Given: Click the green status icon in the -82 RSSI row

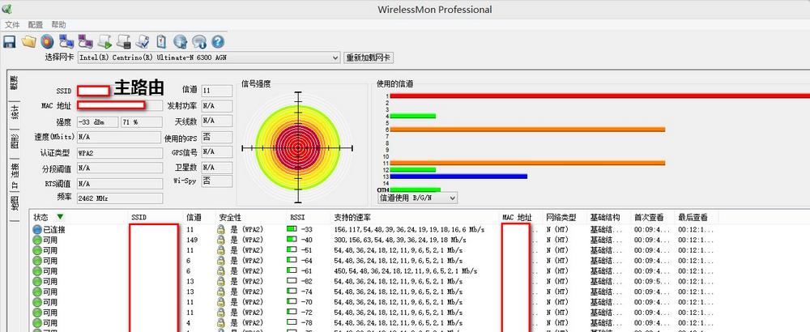Looking at the screenshot, I should click(x=37, y=282).
